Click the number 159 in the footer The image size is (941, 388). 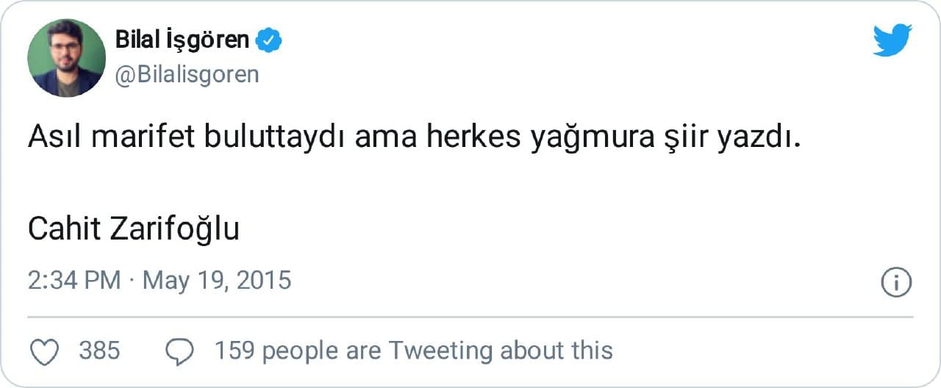tap(234, 351)
